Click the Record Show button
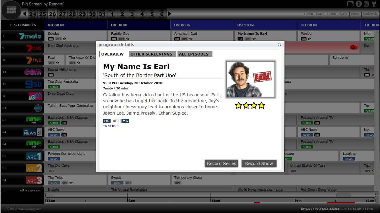Viewport: 380px width, 213px height. click(x=259, y=163)
